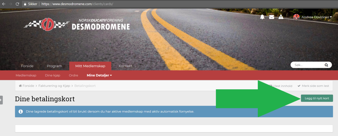The image size is (338, 136).
Task: Expand the left sidebar arrow handle
Action: [x=1, y=100]
